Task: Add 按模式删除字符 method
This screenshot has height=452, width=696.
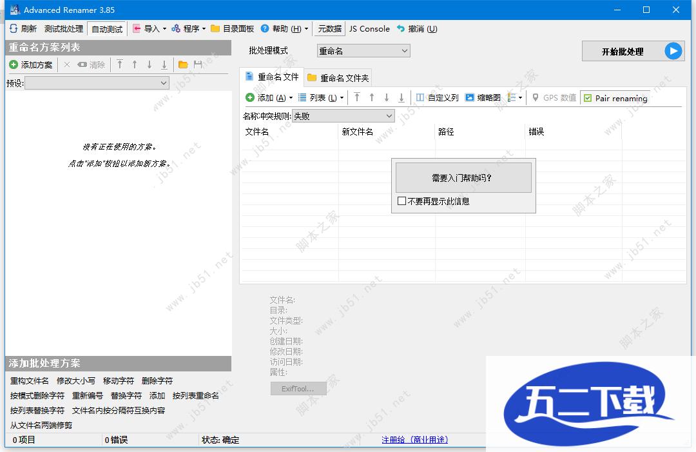Action: point(37,396)
